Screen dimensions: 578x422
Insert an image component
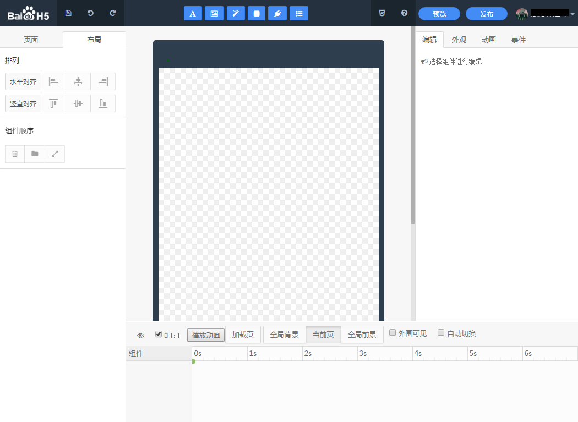214,13
